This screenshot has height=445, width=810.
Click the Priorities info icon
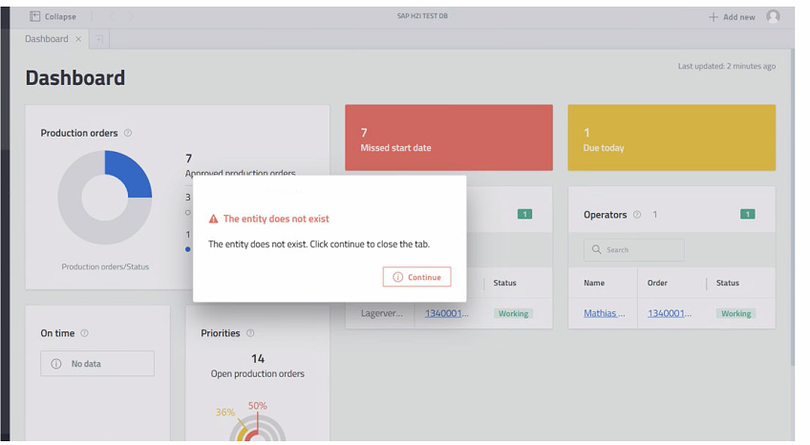click(x=250, y=333)
